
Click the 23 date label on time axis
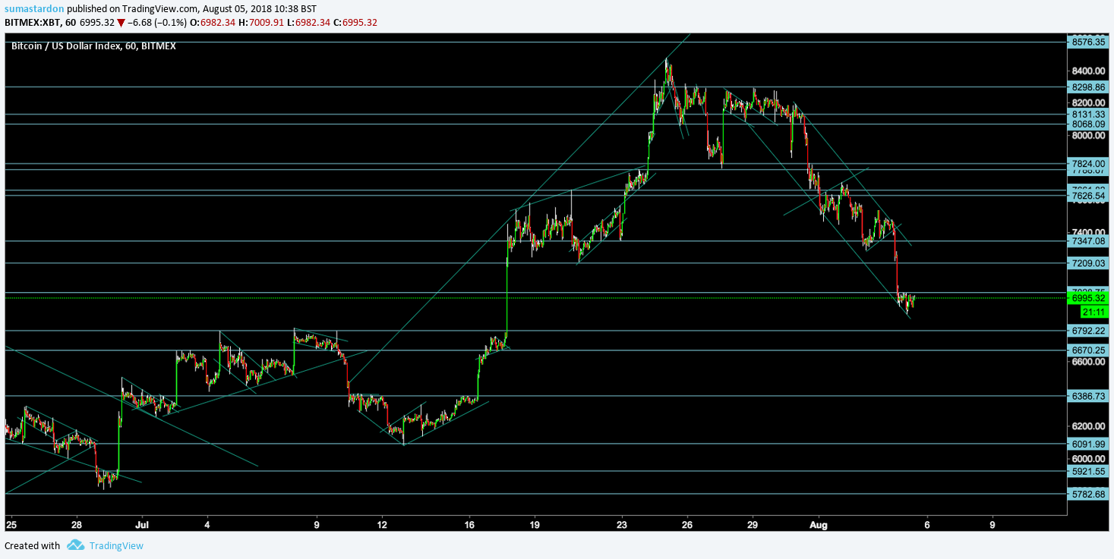pyautogui.click(x=622, y=524)
